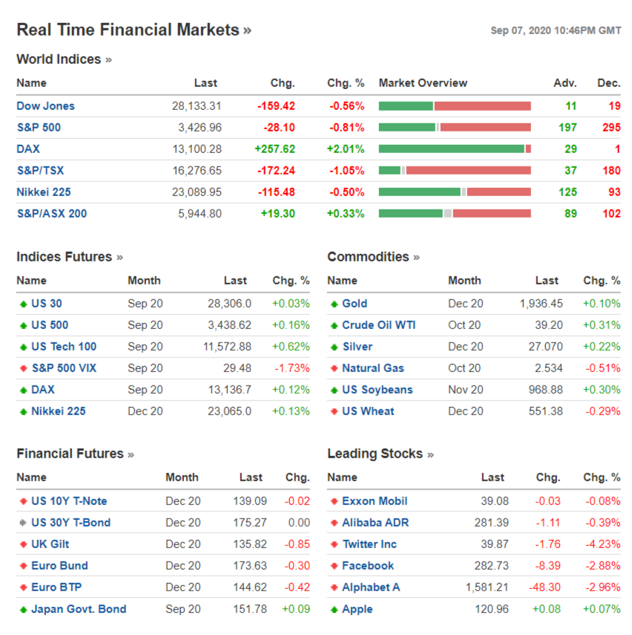The width and height of the screenshot is (632, 635).
Task: Click the down arrow beside Euro Bund
Action: click(24, 566)
